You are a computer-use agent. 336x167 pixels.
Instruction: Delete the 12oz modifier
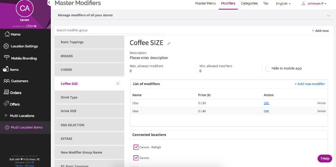321,103
